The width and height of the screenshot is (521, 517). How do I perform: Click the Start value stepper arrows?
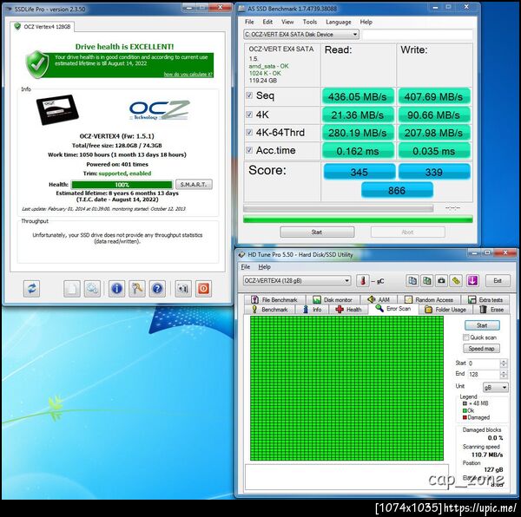[x=504, y=363]
